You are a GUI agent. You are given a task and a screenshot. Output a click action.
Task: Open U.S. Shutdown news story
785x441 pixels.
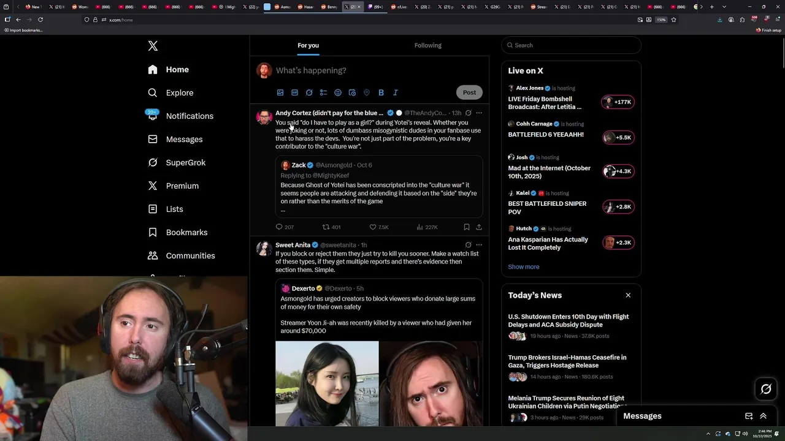pyautogui.click(x=571, y=328)
